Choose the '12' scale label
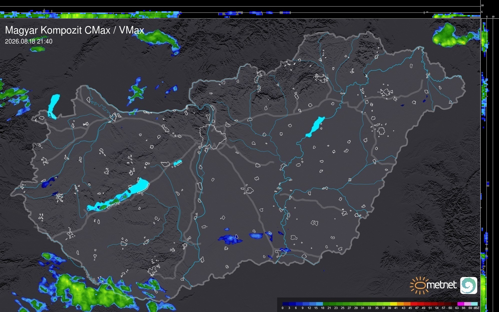499x312 pixels. coord(309,308)
